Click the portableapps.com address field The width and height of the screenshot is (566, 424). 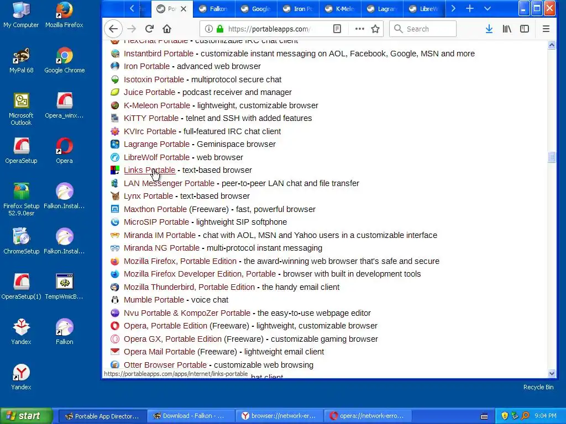click(270, 29)
